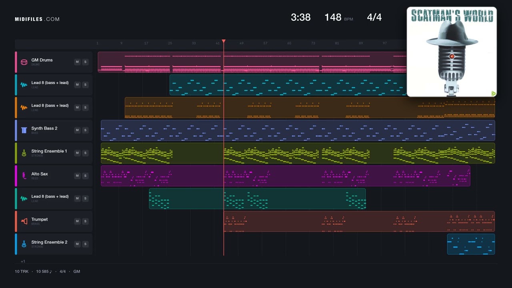Select the GM Drums track name

point(42,60)
